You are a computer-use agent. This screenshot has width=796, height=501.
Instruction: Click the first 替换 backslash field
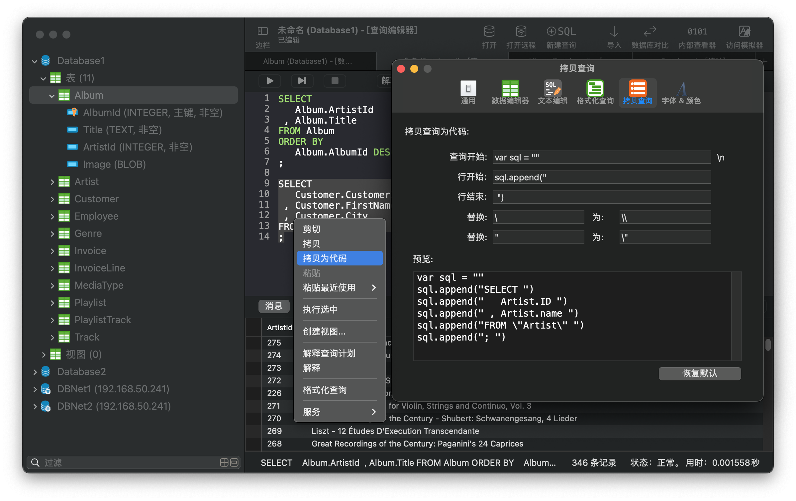(x=538, y=217)
